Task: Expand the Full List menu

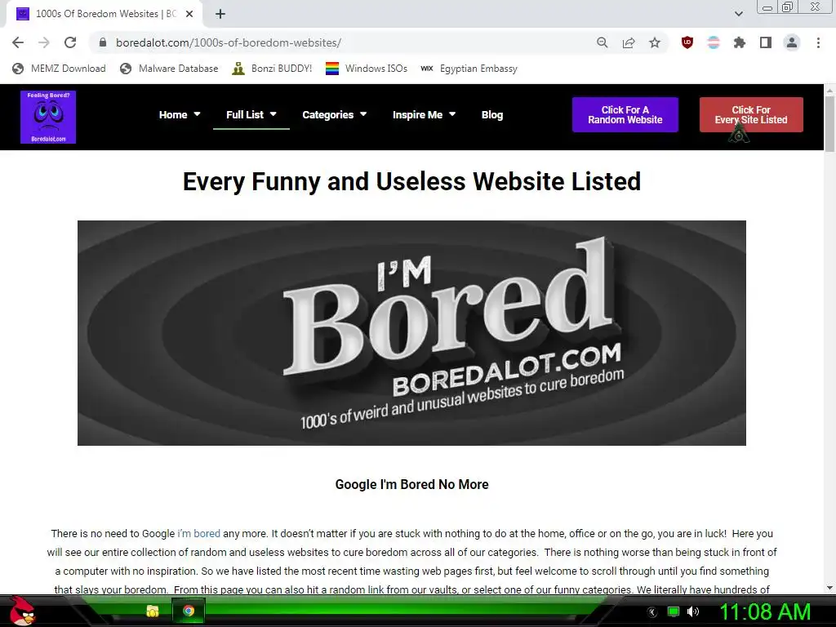Action: click(251, 114)
